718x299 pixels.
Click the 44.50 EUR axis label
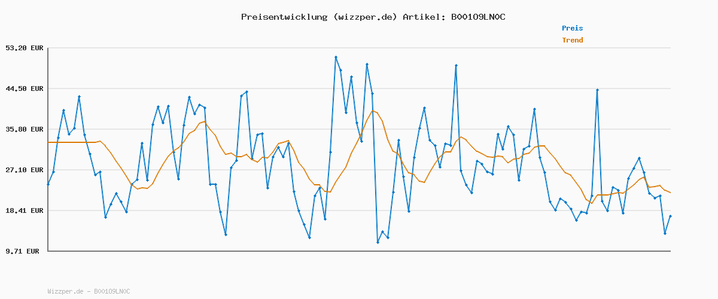(x=24, y=89)
